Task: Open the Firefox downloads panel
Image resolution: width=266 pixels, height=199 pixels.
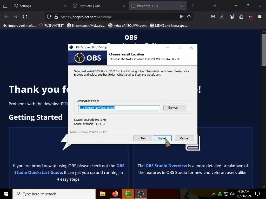Action: (222, 17)
